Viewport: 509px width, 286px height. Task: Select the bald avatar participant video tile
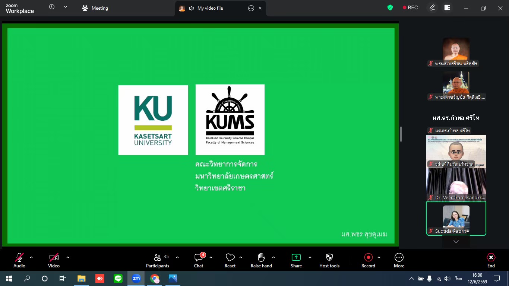tap(456, 152)
